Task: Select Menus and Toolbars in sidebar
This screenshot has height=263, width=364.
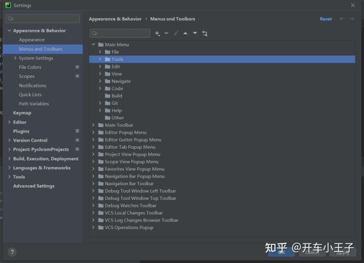Action: [x=42, y=49]
